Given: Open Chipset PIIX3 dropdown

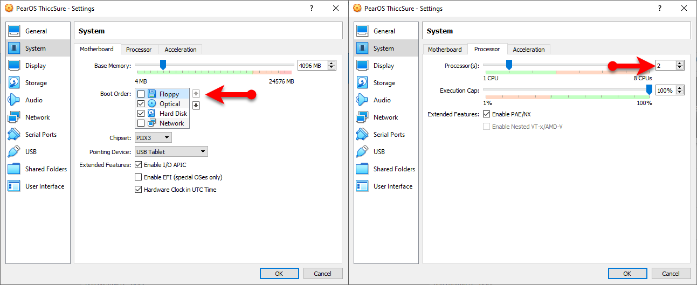Looking at the screenshot, I should tap(153, 138).
